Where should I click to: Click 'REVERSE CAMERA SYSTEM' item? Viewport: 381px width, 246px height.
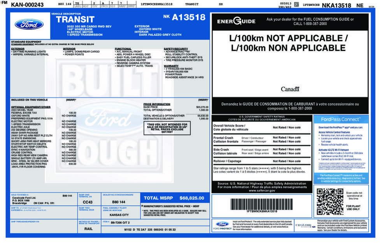[132, 63]
